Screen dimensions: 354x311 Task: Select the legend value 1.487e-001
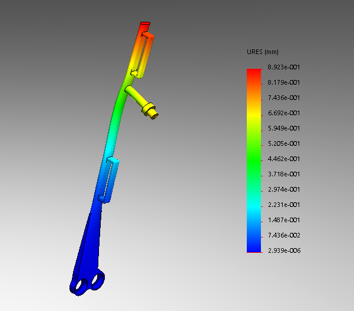284,220
